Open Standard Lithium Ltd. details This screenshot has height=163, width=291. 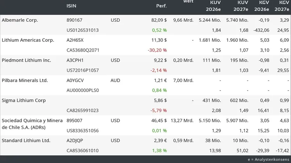pyautogui.click(x=26, y=141)
